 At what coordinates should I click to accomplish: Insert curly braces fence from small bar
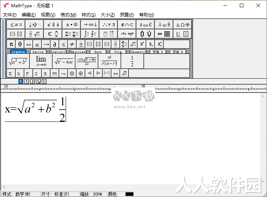[107, 44]
